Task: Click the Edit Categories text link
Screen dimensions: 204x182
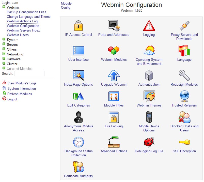Action: point(79,105)
